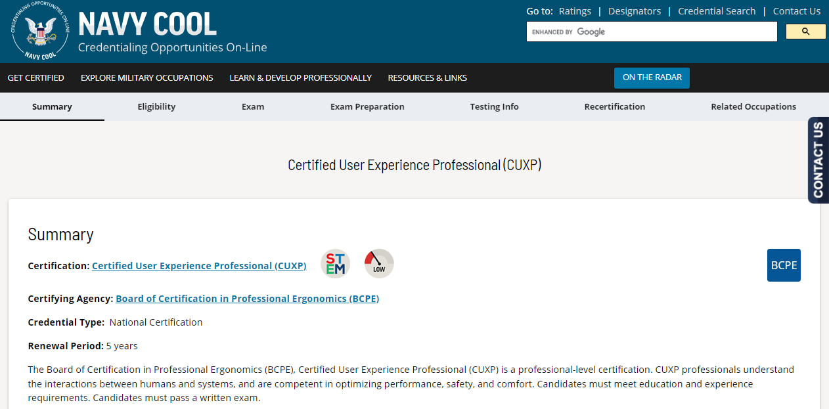Image resolution: width=829 pixels, height=409 pixels.
Task: Click the On The Radar button
Action: tap(652, 77)
